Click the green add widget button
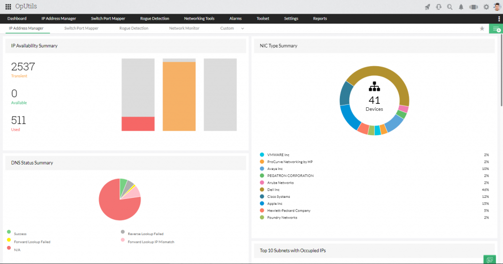Screen dimensions: 503x264 pos(496,29)
